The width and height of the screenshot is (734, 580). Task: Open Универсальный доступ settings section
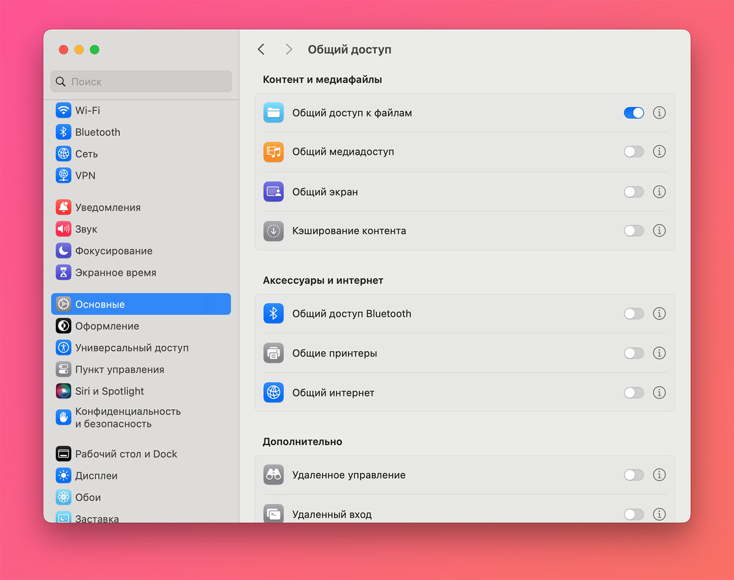pyautogui.click(x=132, y=348)
